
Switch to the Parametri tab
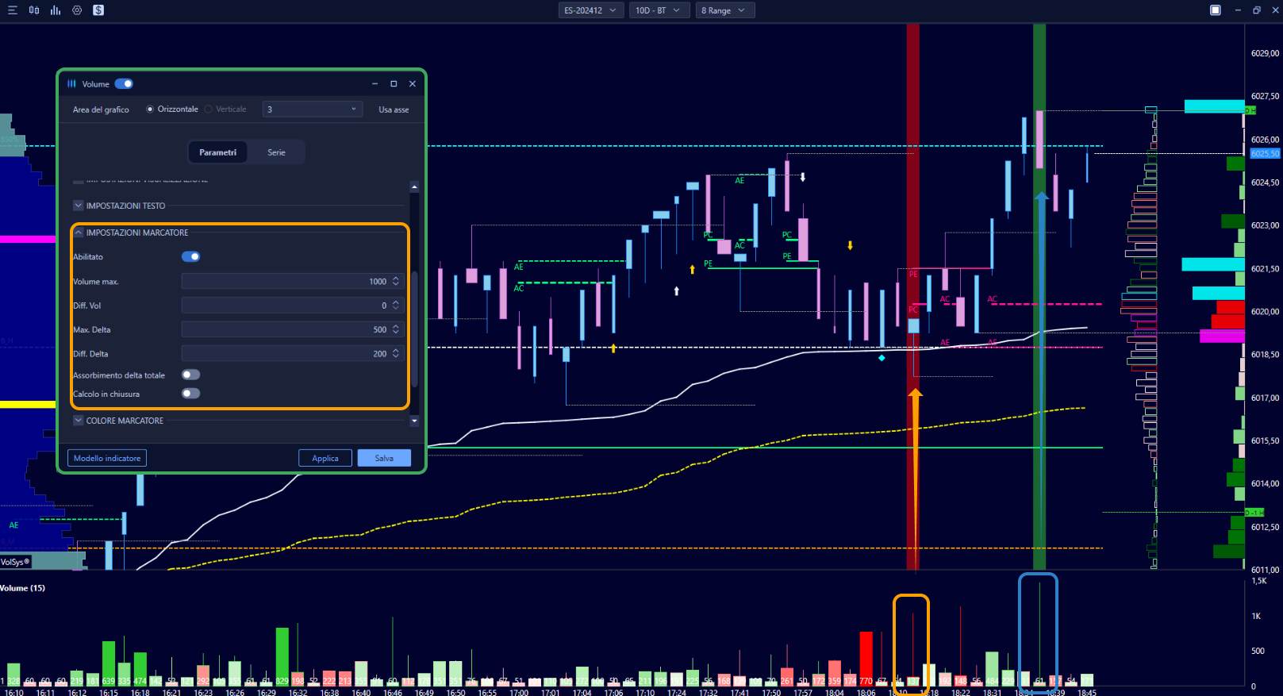click(x=217, y=152)
